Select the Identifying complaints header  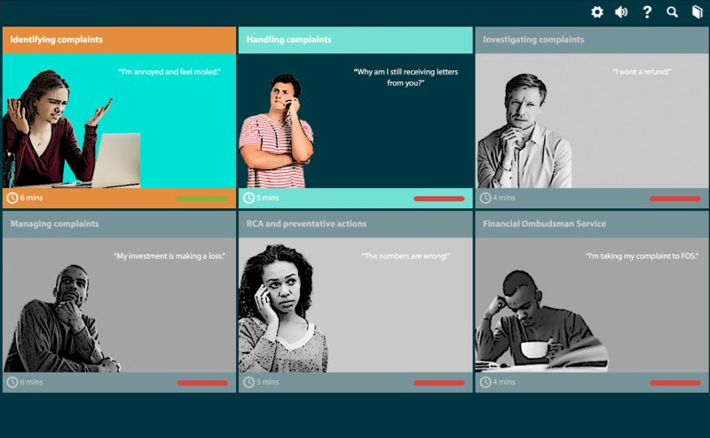(119, 40)
